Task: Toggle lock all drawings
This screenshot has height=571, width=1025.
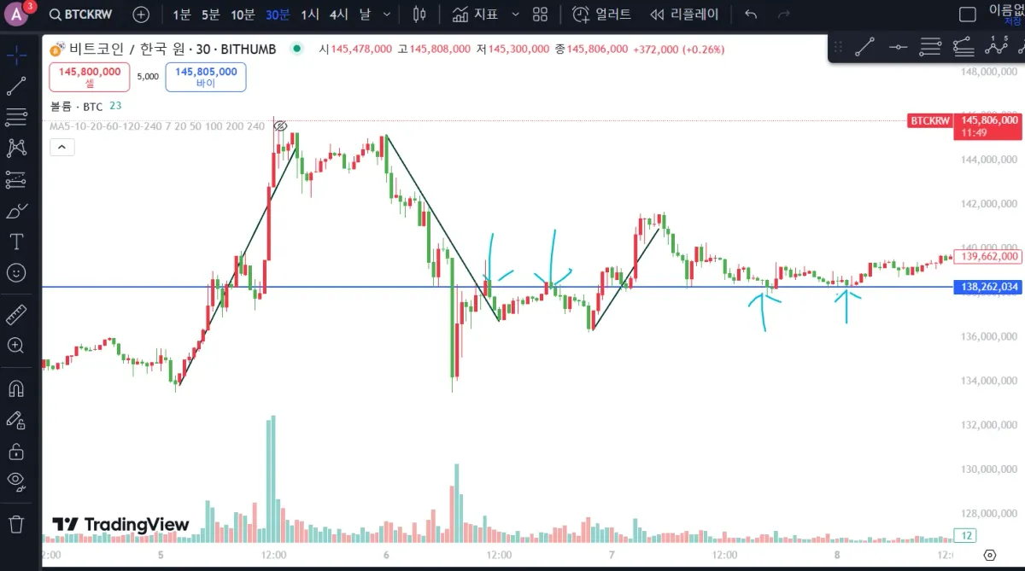Action: click(16, 450)
